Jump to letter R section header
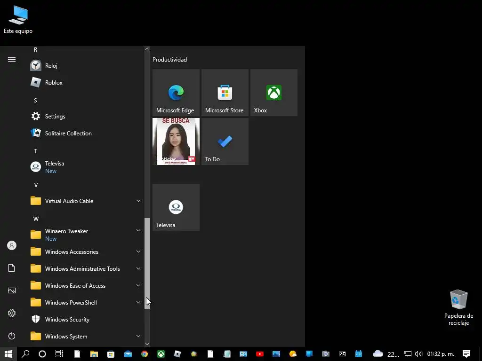This screenshot has width=482, height=361. 36,49
